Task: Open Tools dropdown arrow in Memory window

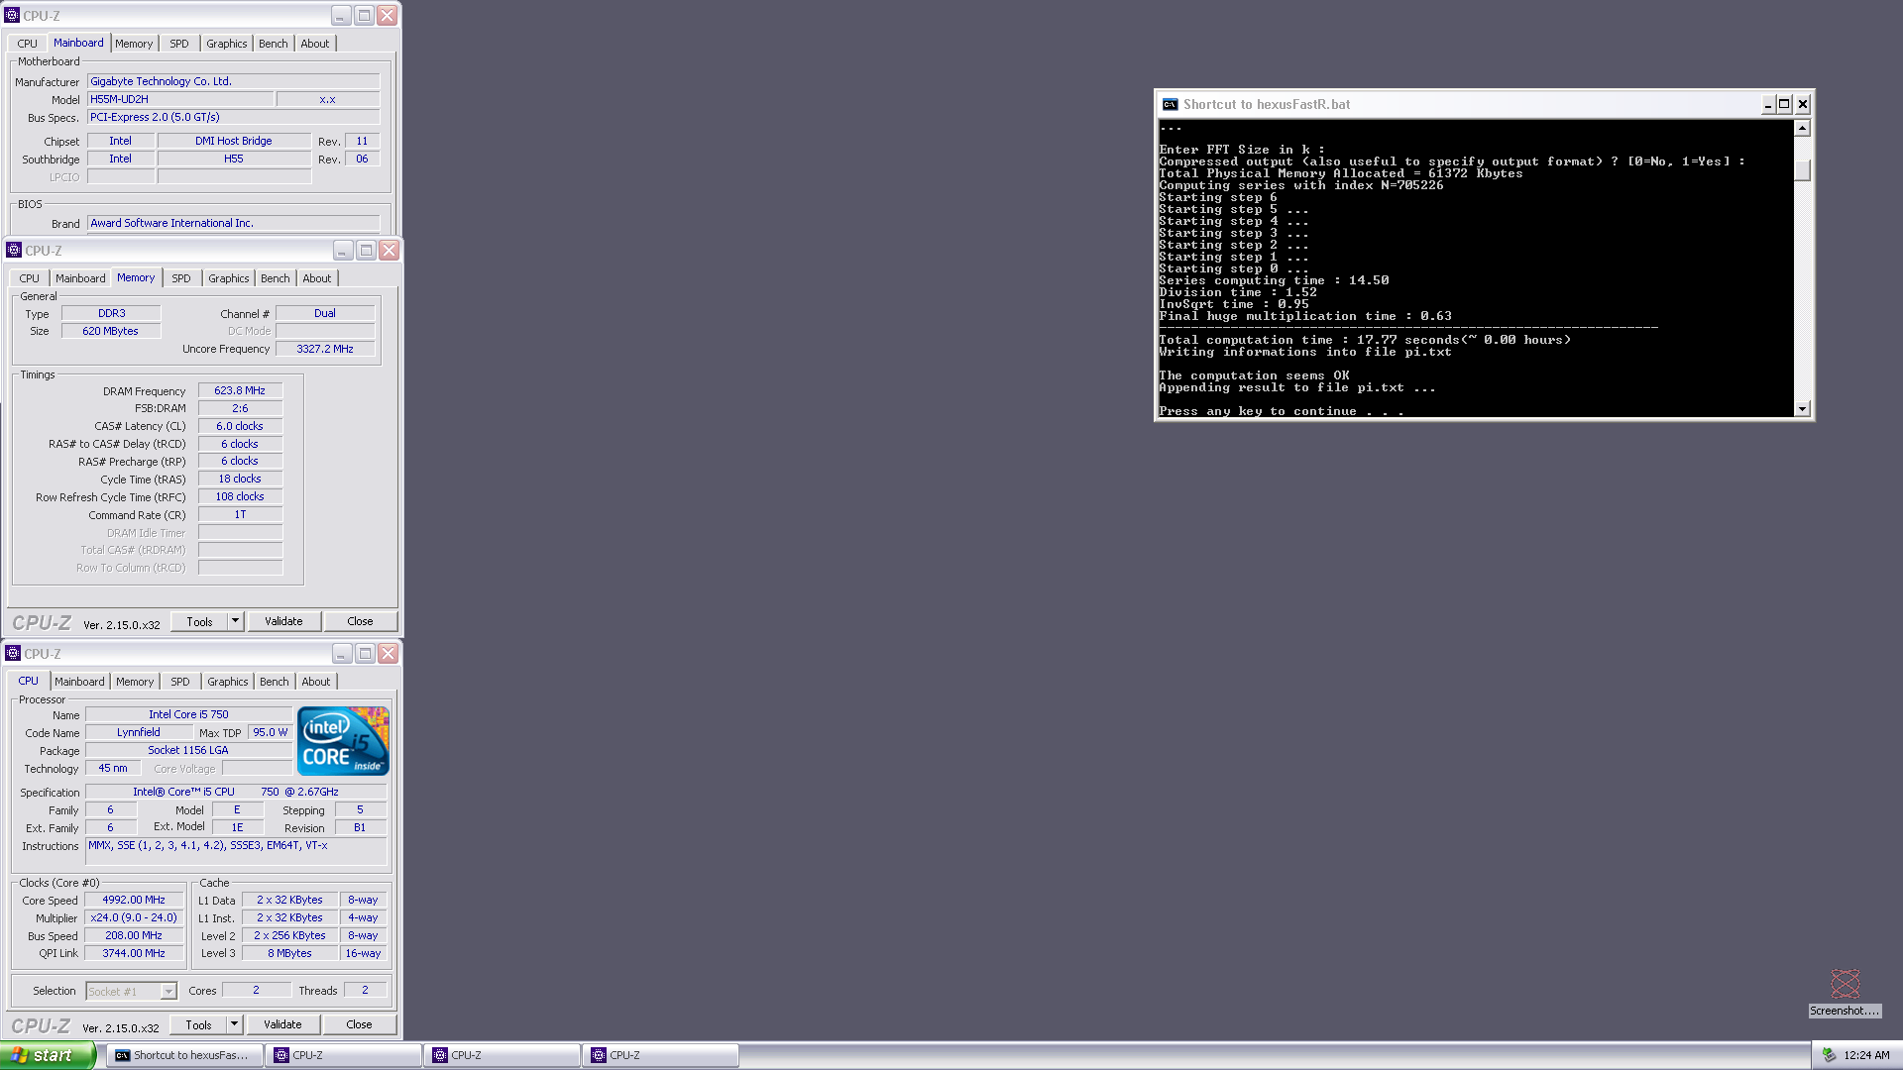Action: [x=235, y=621]
